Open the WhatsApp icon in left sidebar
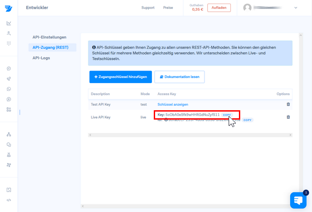 (x=9, y=89)
